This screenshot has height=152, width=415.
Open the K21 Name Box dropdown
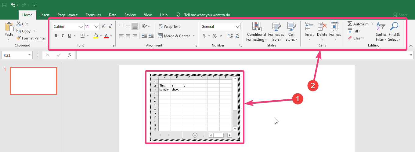(30, 55)
